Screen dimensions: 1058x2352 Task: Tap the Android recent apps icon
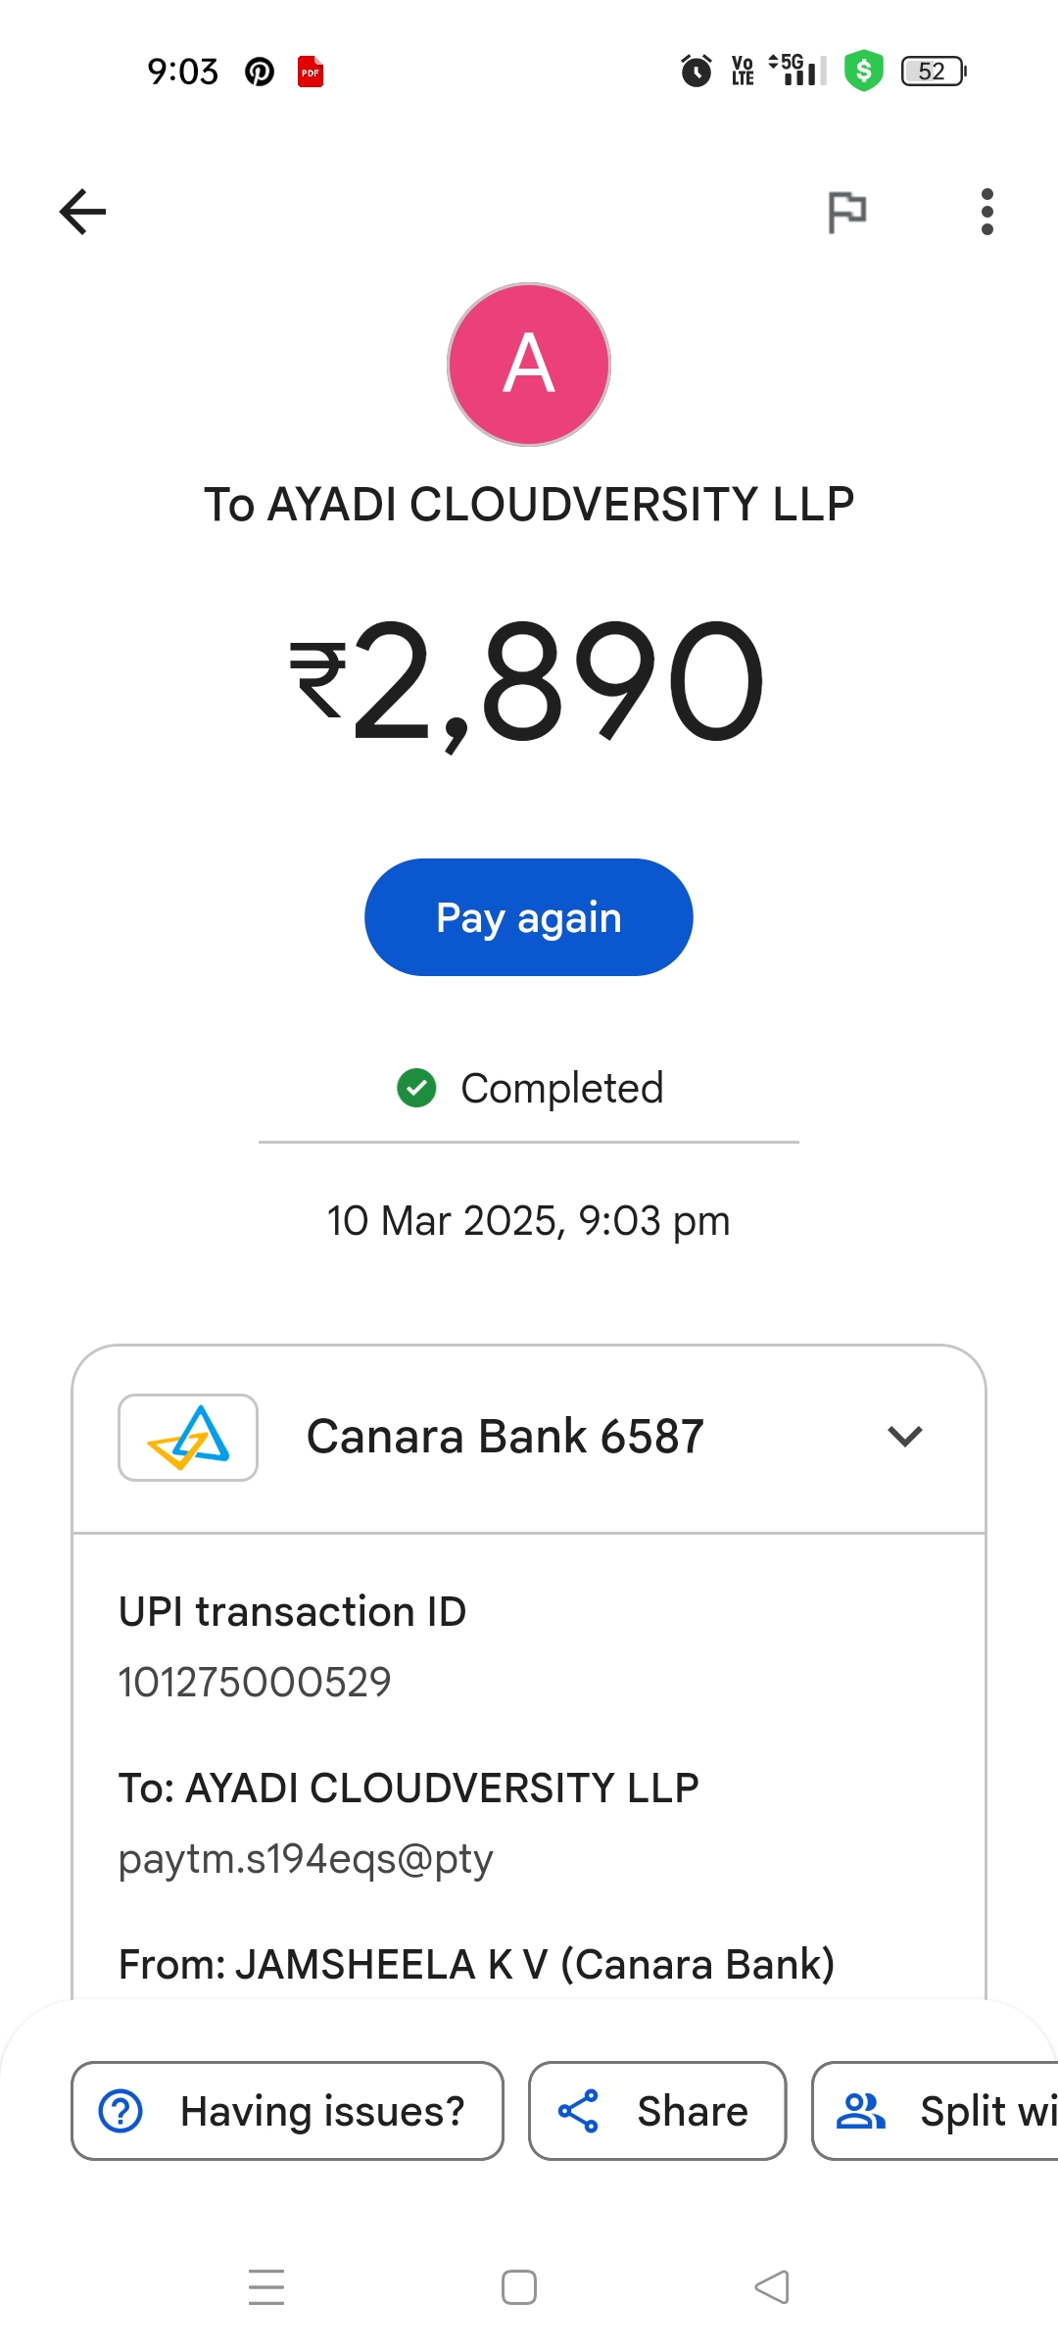point(266,2287)
